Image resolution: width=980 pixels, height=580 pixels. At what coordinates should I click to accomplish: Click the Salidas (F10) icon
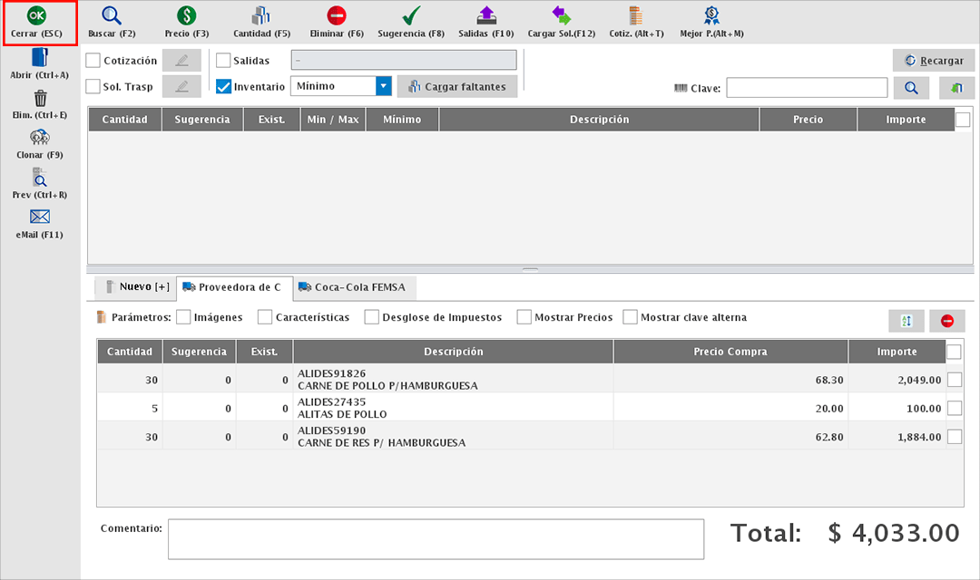point(486,16)
